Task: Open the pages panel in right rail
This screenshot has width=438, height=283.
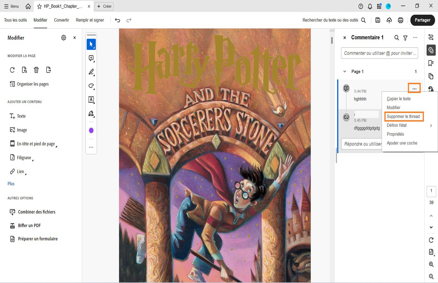Action: 431,76
